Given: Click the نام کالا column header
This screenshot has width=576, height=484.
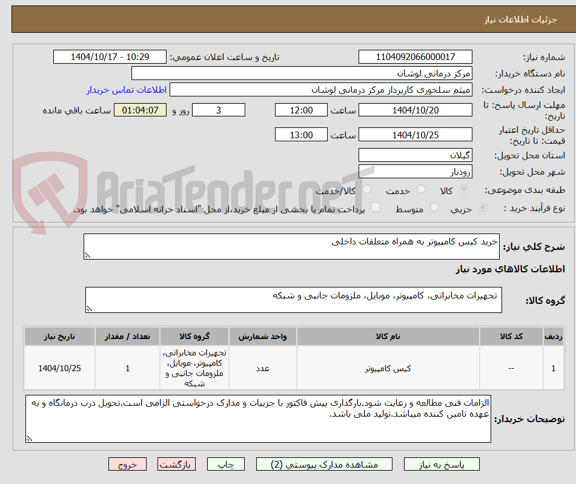Looking at the screenshot, I should [x=388, y=337].
